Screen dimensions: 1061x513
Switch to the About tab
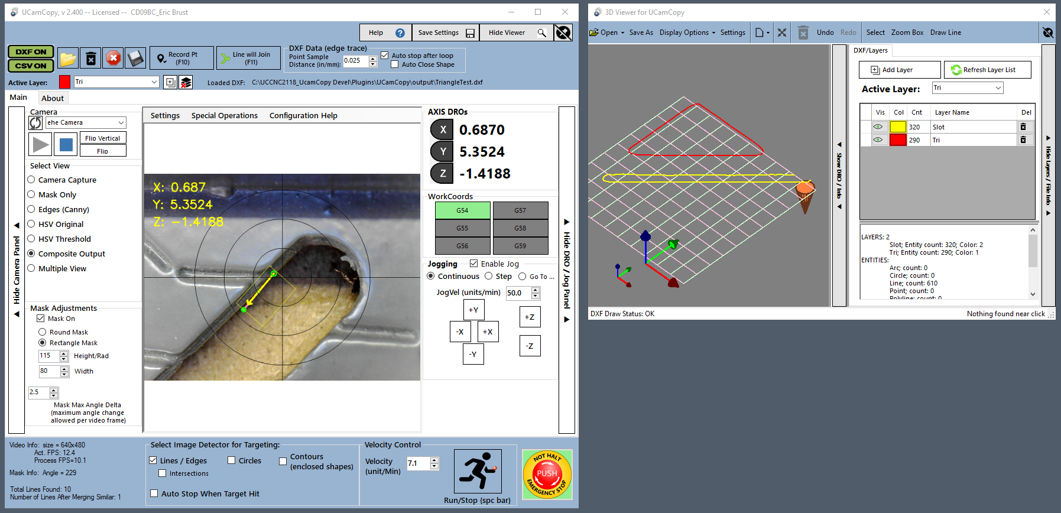click(x=53, y=98)
